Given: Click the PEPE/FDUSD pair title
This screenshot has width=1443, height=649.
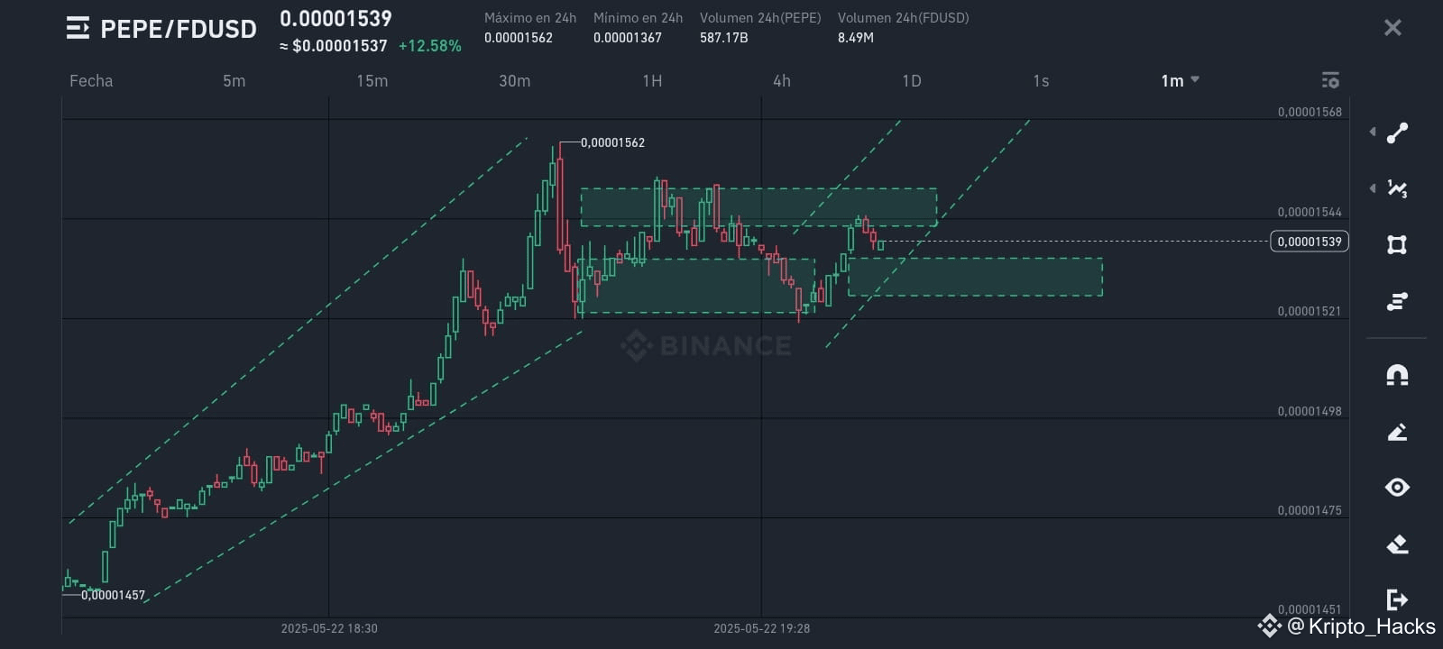Looking at the screenshot, I should tap(179, 29).
